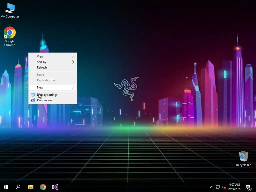
Task: Expand the arrow beside New
Action: (x=73, y=87)
